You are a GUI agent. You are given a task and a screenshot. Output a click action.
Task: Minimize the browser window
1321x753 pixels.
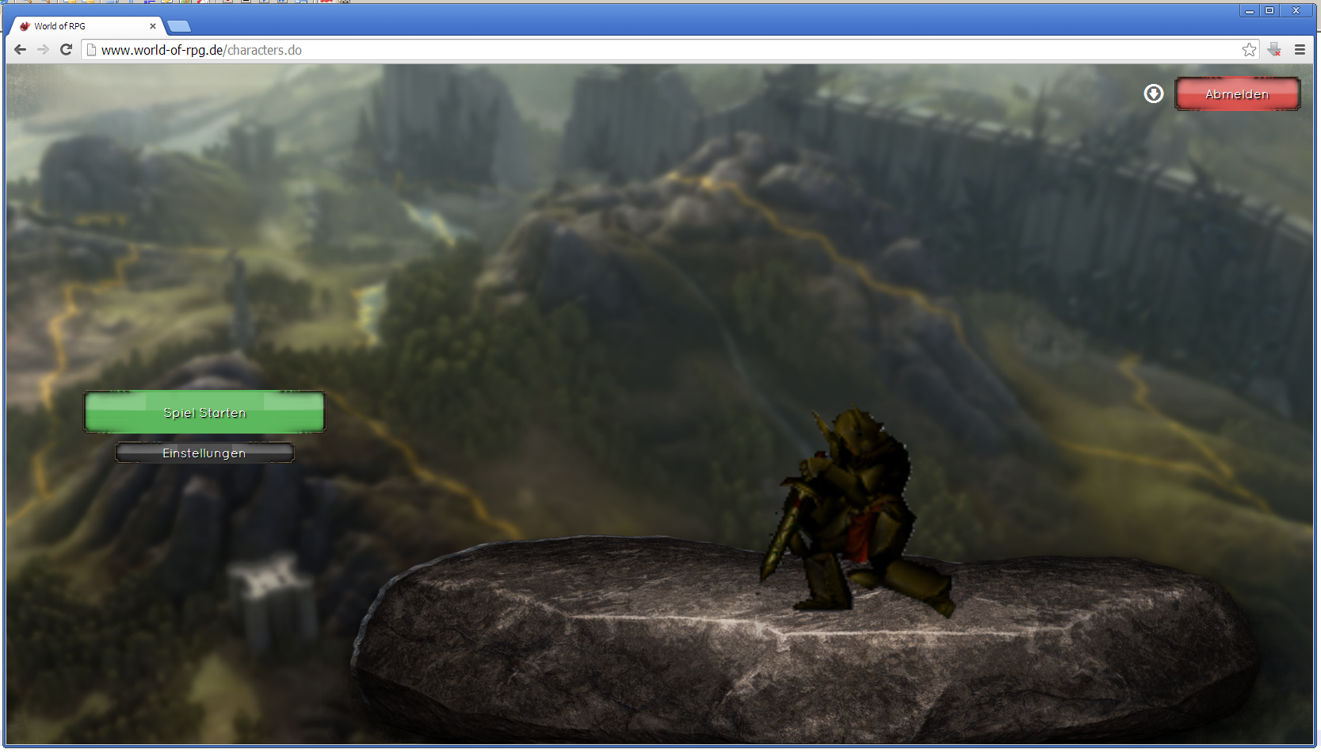(x=1249, y=10)
